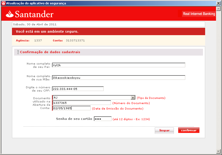Click the scrollbar up arrow
The image size is (222, 155).
218,9
